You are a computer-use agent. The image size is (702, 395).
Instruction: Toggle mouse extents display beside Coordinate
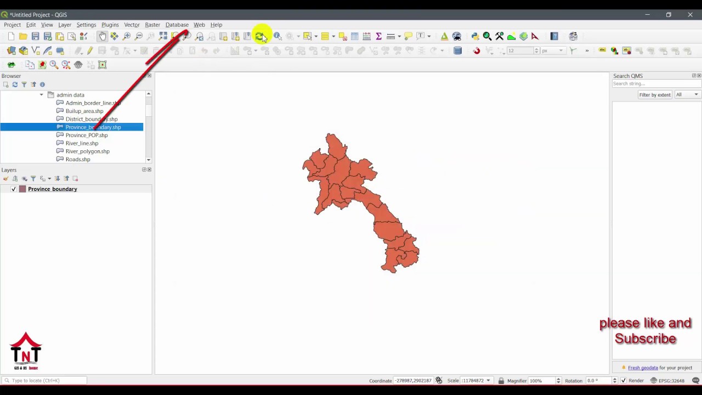[x=439, y=381]
